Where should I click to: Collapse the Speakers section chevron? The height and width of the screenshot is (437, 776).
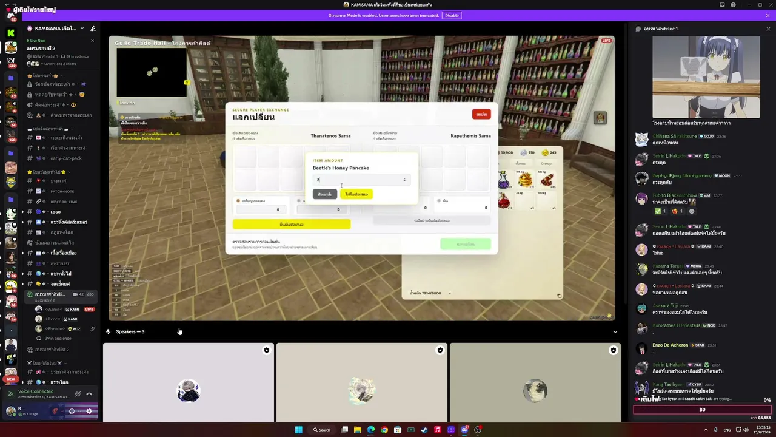point(615,332)
